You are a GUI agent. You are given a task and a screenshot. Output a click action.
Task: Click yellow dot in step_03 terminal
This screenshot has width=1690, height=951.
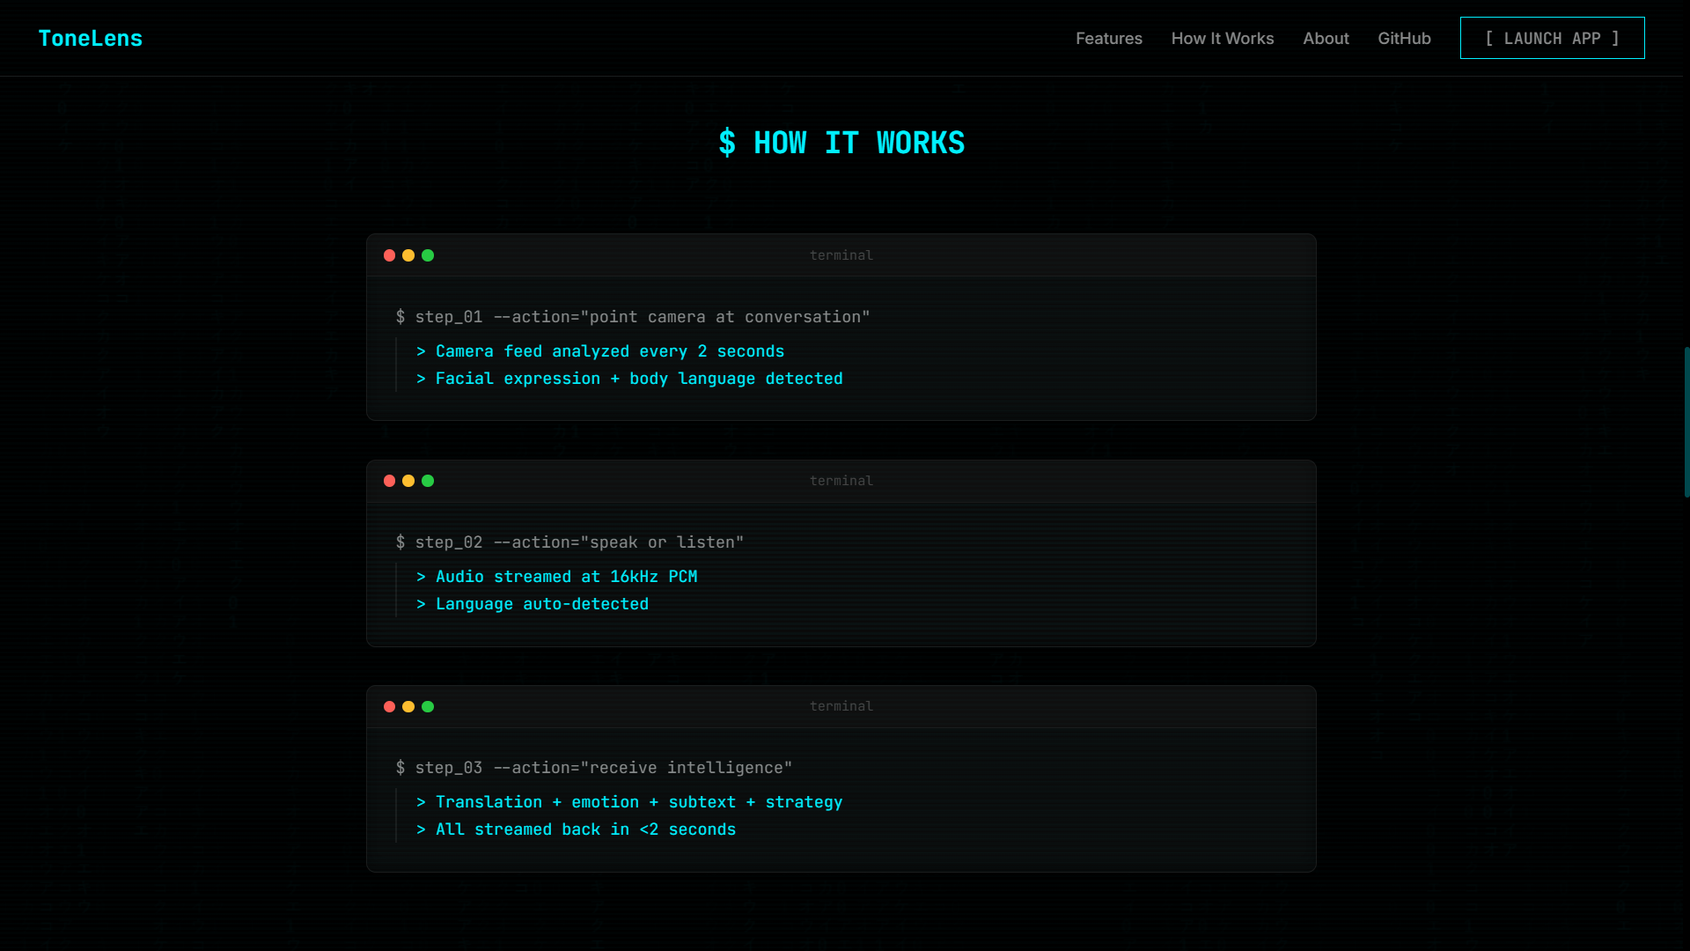click(408, 706)
